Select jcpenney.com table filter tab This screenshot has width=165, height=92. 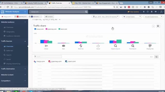55,61
